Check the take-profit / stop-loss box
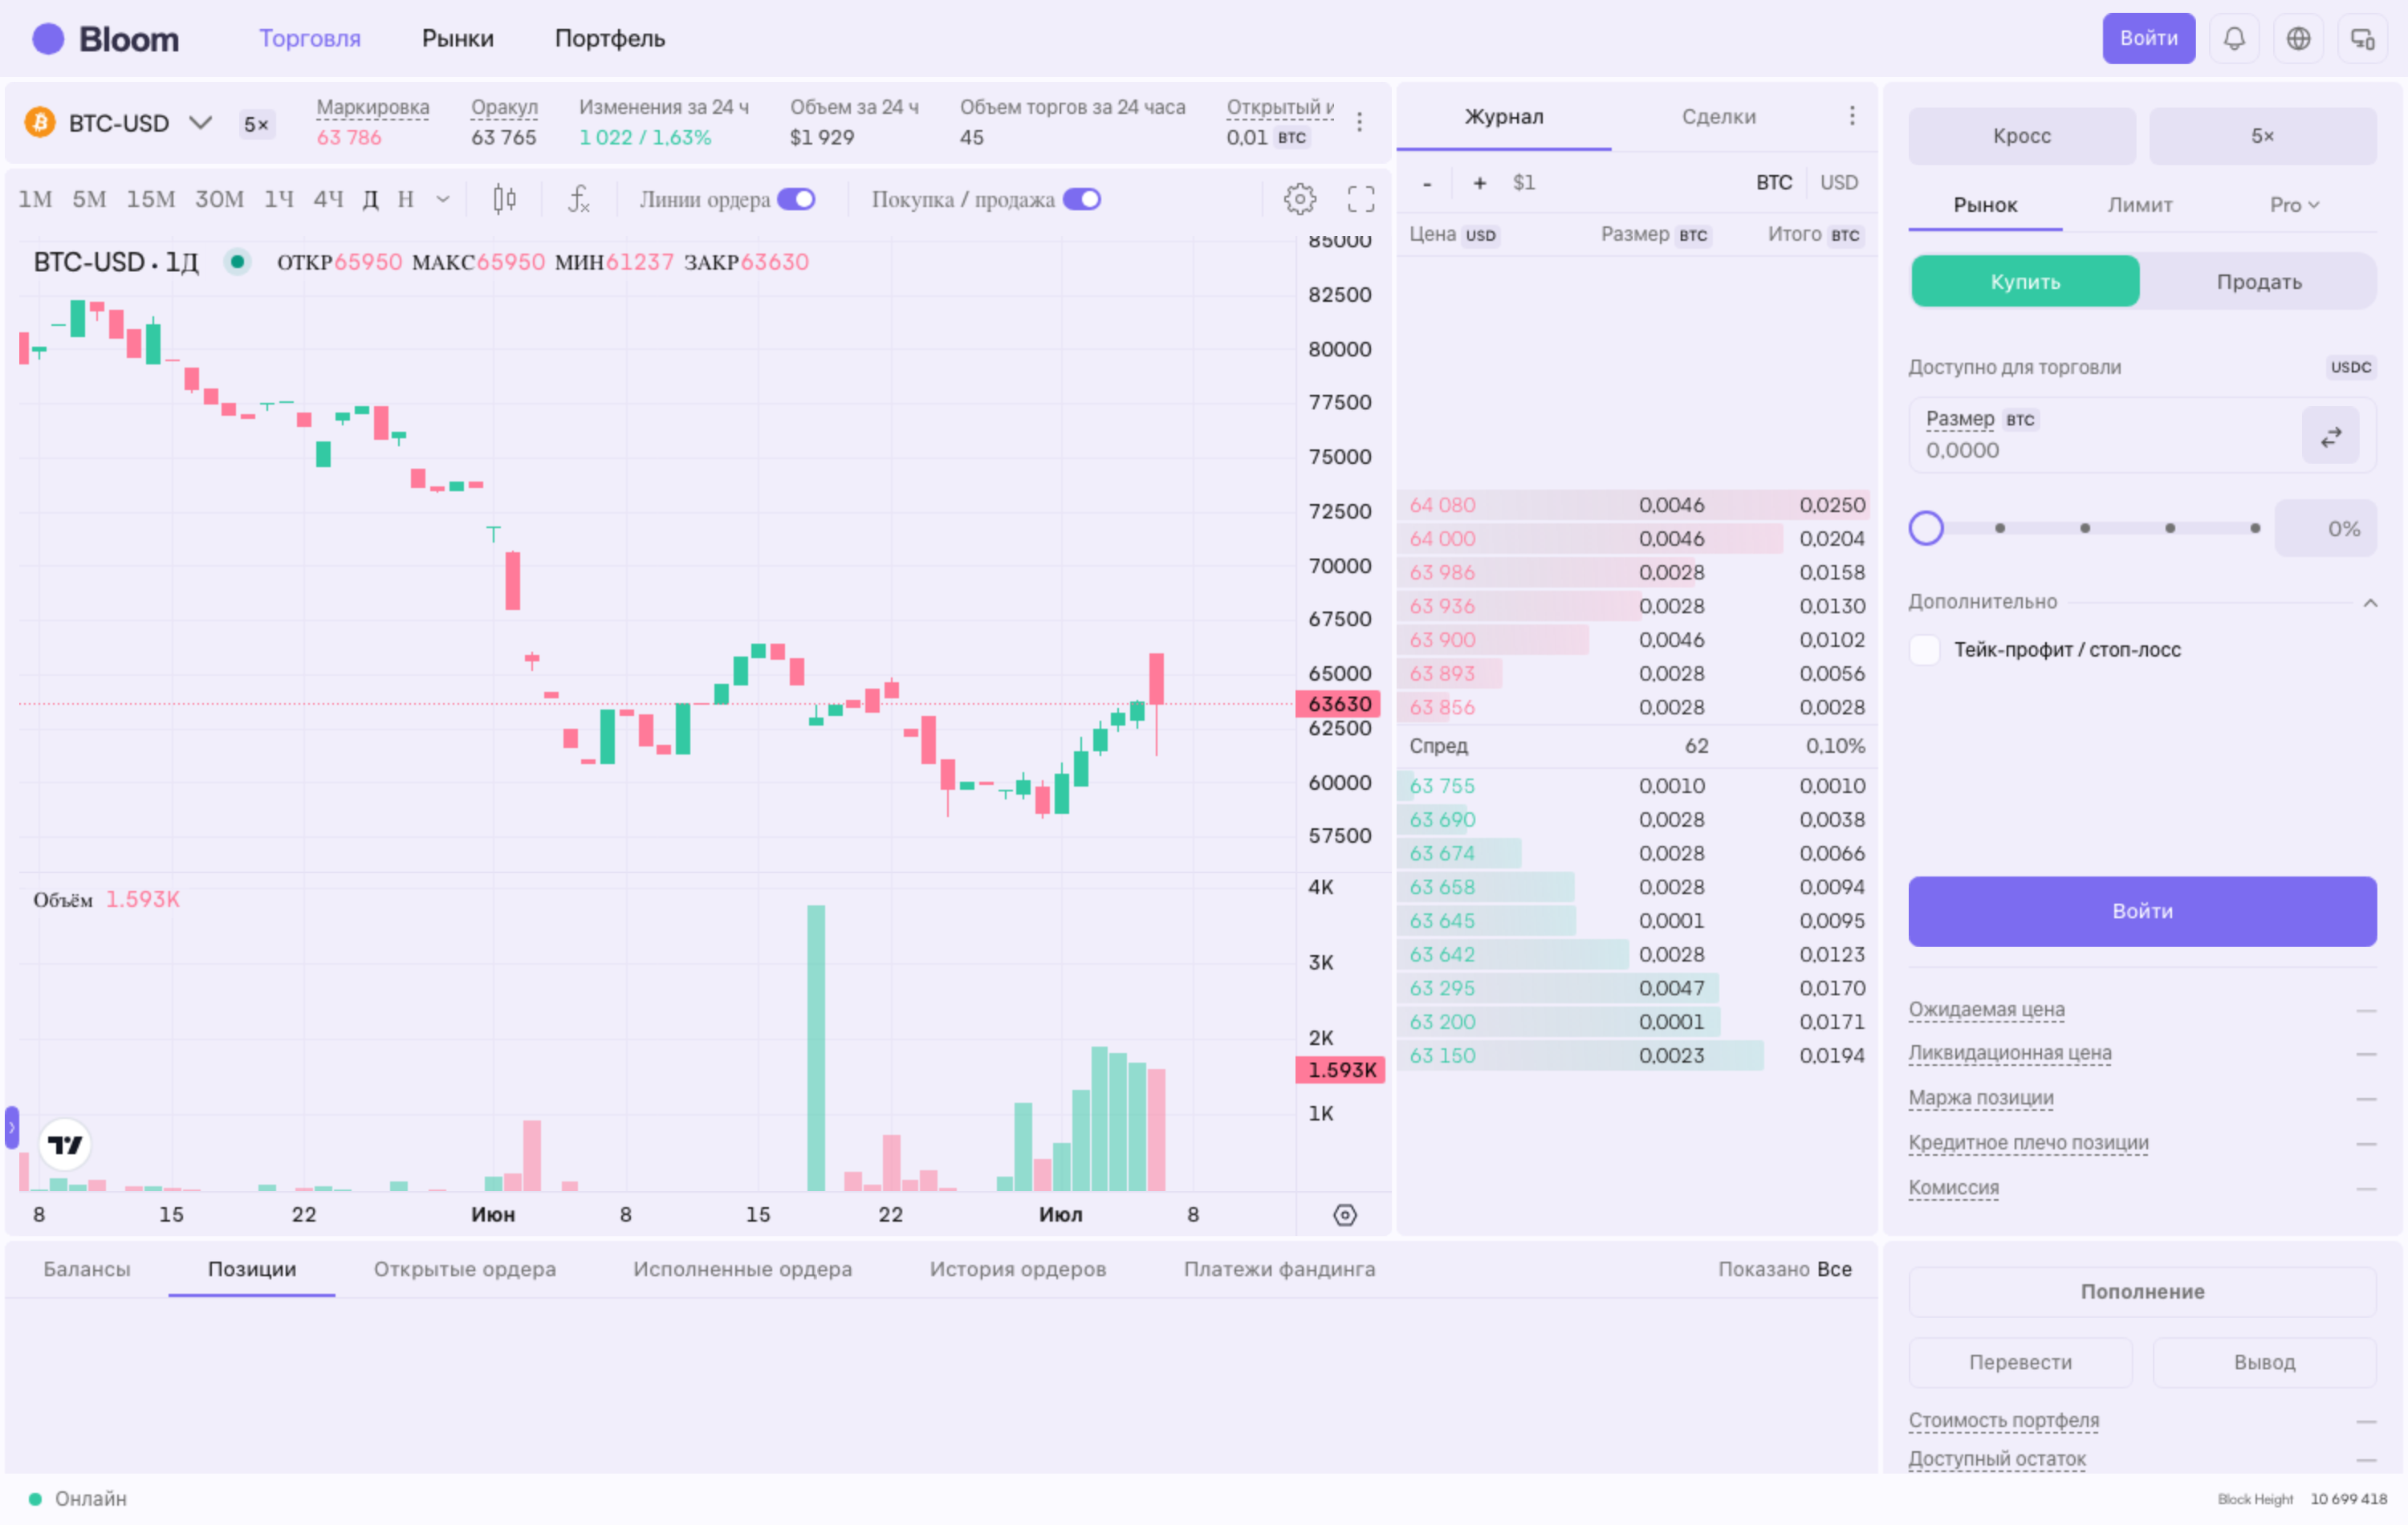Screen dimensions: 2408x1525 click(x=1925, y=650)
